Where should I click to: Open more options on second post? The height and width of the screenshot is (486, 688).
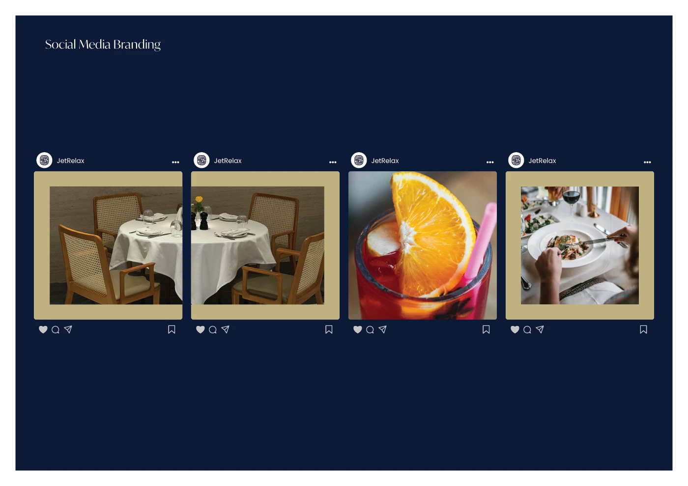(x=333, y=162)
